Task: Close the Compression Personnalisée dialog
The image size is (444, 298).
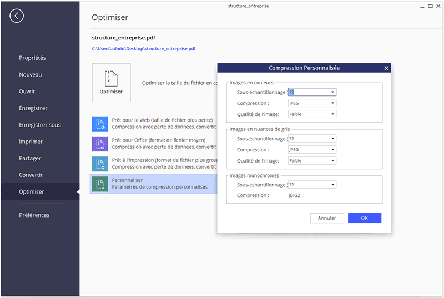Action: pos(386,68)
